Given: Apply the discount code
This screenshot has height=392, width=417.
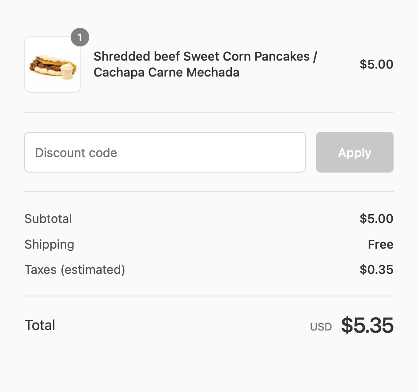Looking at the screenshot, I should [355, 152].
